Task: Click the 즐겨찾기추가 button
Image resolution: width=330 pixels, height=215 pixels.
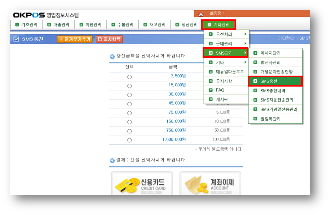Action: [75, 39]
